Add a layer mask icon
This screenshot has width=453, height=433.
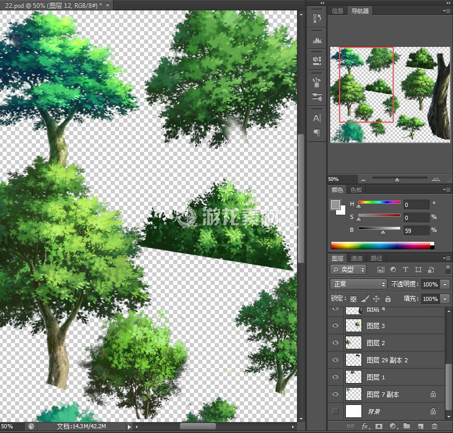click(379, 426)
